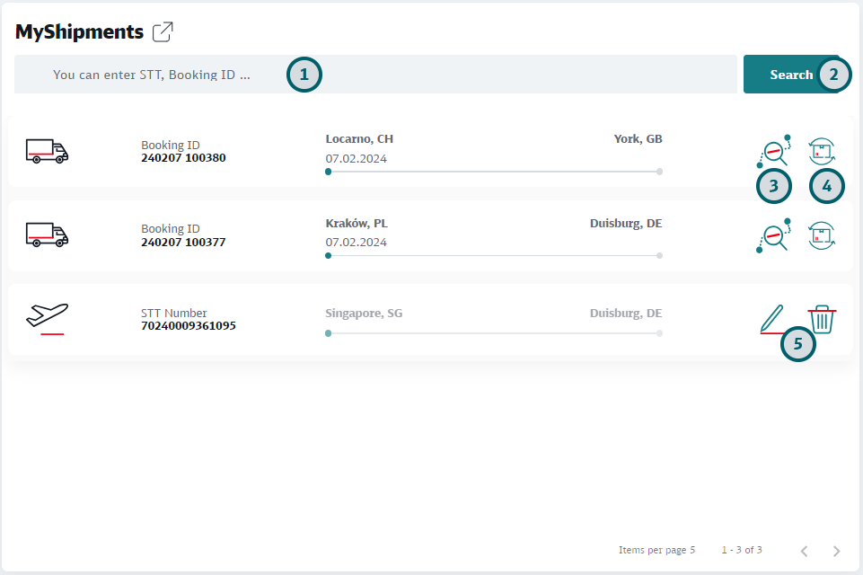Edit the Singapore to Duisburg shipment
863x575 pixels.
(772, 319)
